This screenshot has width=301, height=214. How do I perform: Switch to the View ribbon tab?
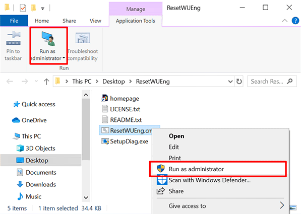click(95, 21)
